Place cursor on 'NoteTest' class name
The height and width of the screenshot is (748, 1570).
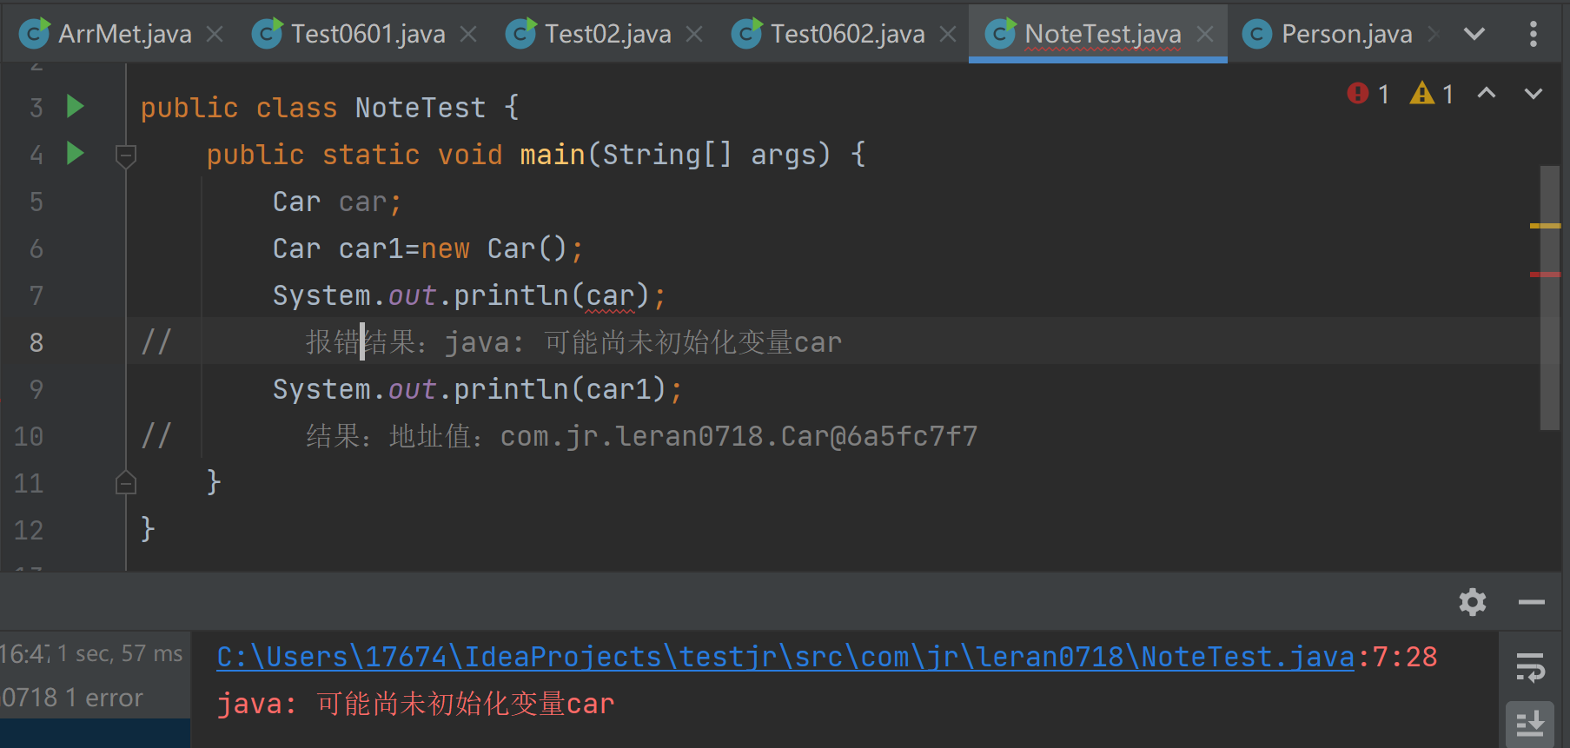(421, 108)
